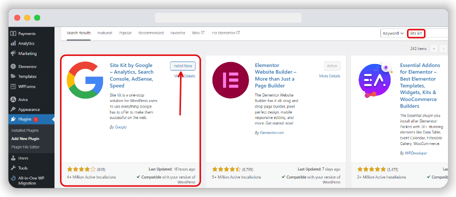Open the Elementor Website Builder title link

click(x=275, y=75)
